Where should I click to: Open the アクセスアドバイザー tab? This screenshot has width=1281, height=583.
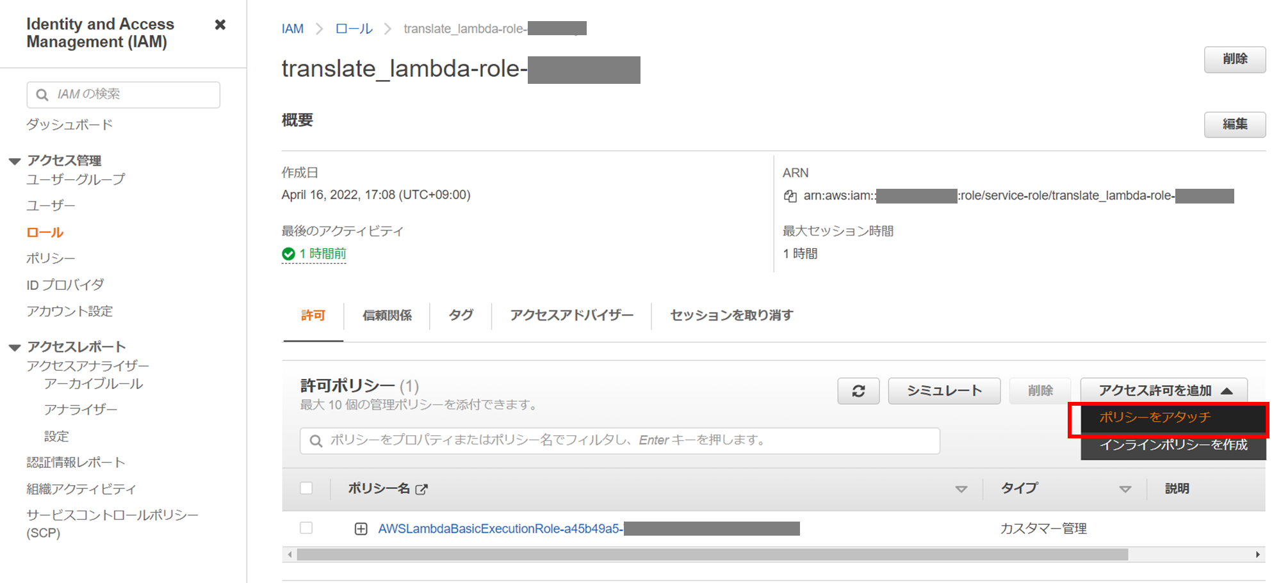[x=572, y=315]
